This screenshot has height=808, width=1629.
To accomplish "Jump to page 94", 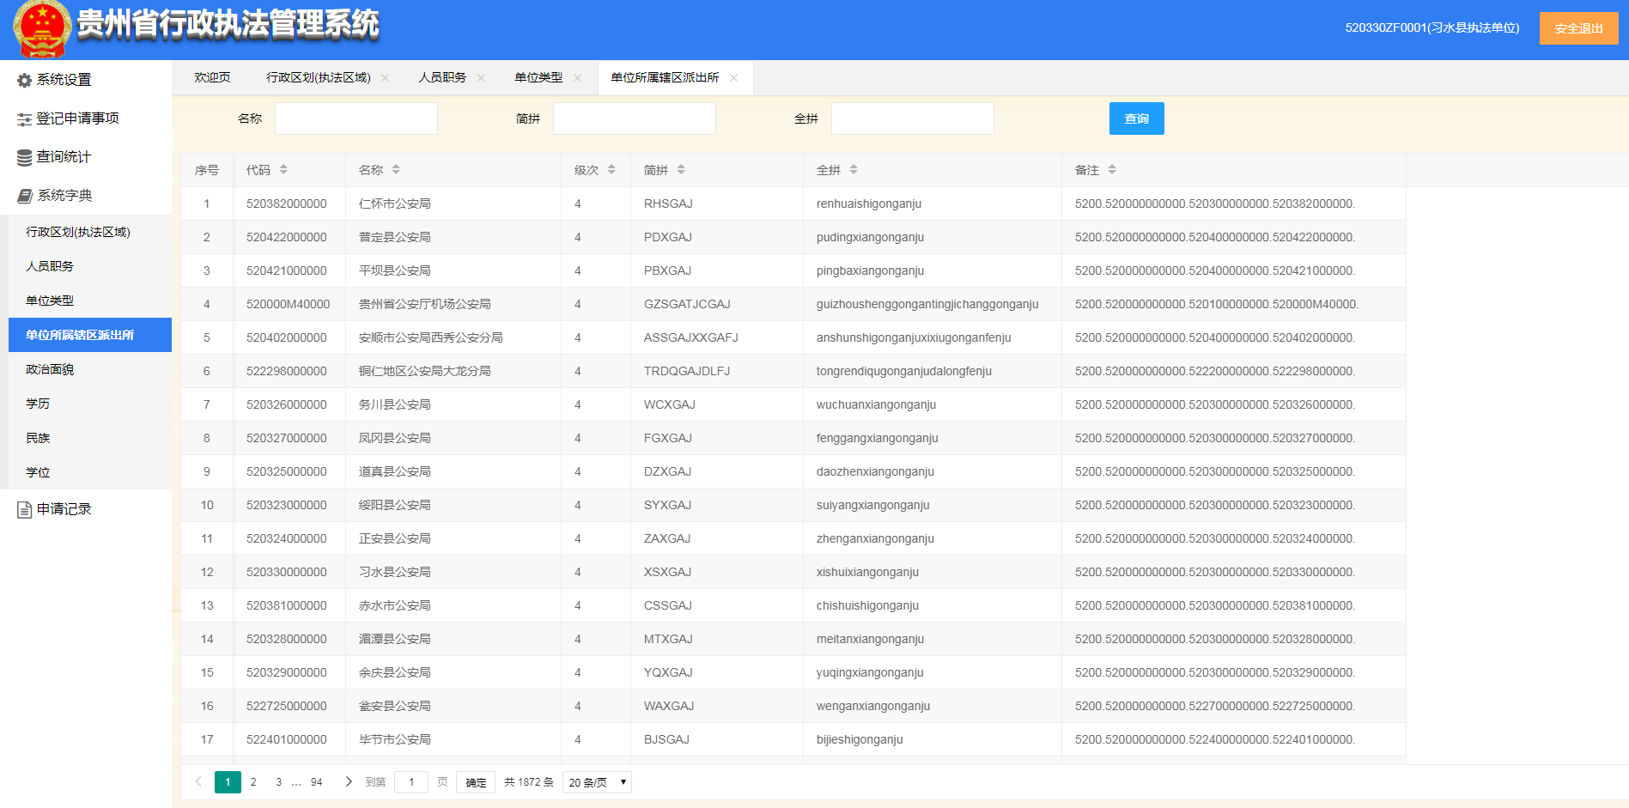I will pos(317,782).
